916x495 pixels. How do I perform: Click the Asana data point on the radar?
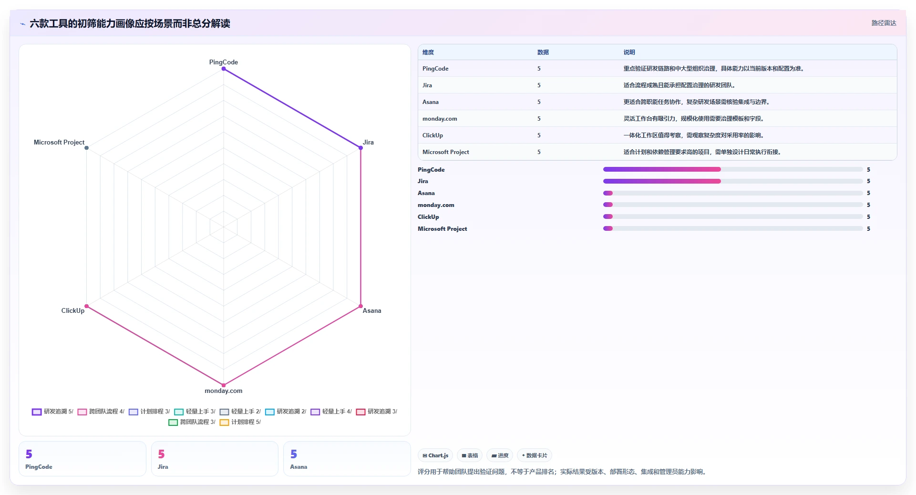pyautogui.click(x=360, y=306)
